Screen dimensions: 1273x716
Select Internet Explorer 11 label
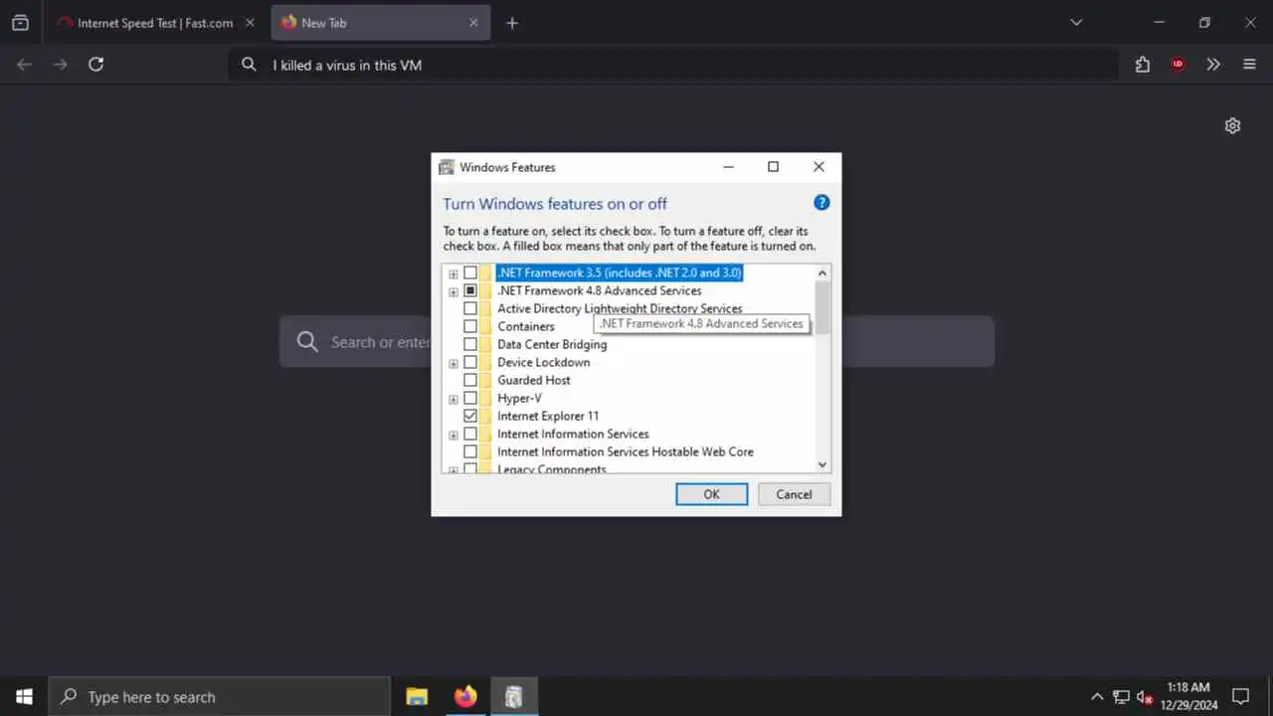coord(548,416)
